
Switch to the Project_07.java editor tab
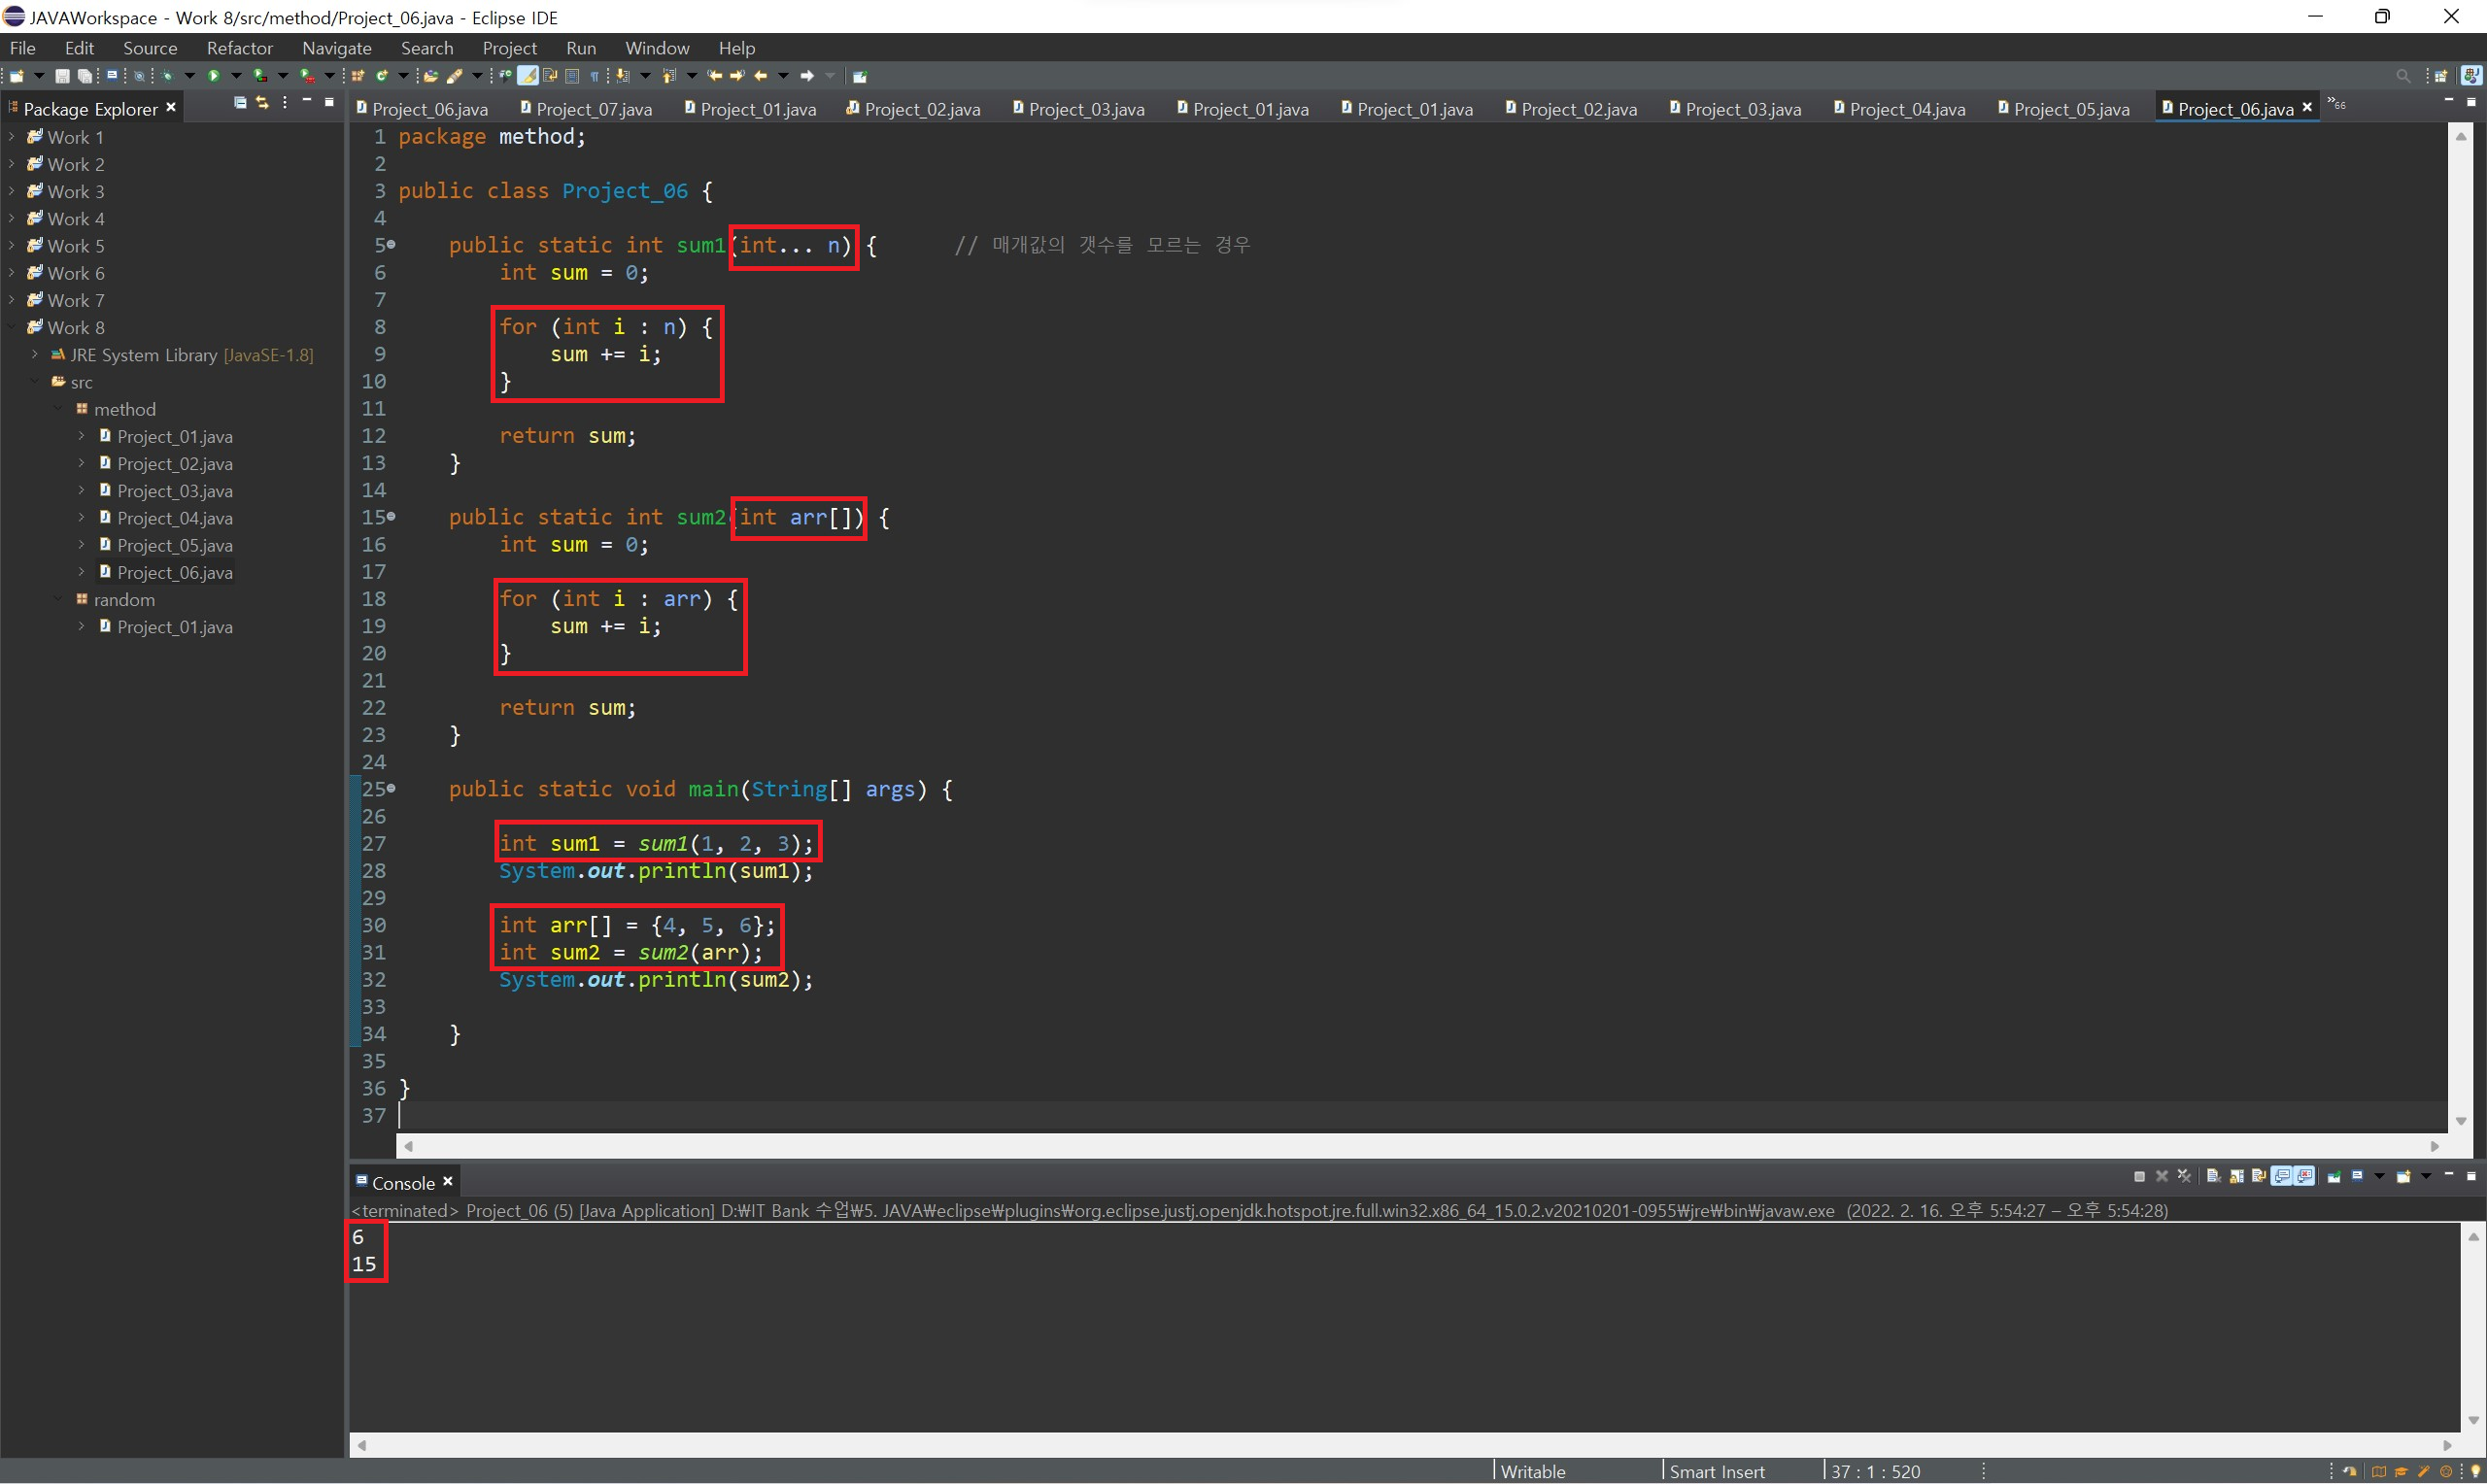(x=593, y=109)
